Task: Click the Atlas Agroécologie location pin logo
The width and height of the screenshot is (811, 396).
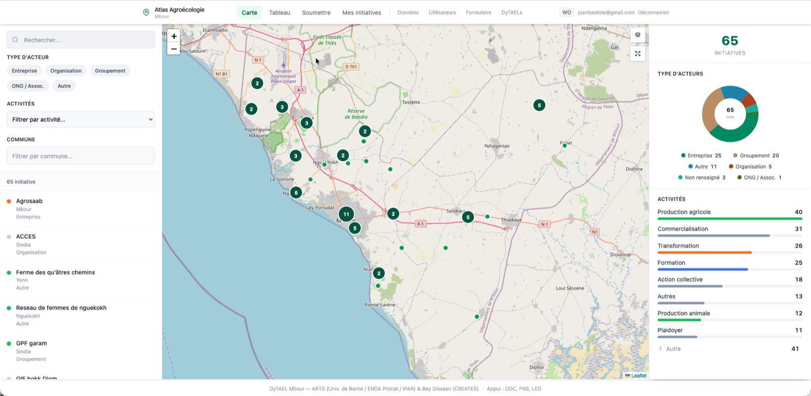Action: click(146, 13)
